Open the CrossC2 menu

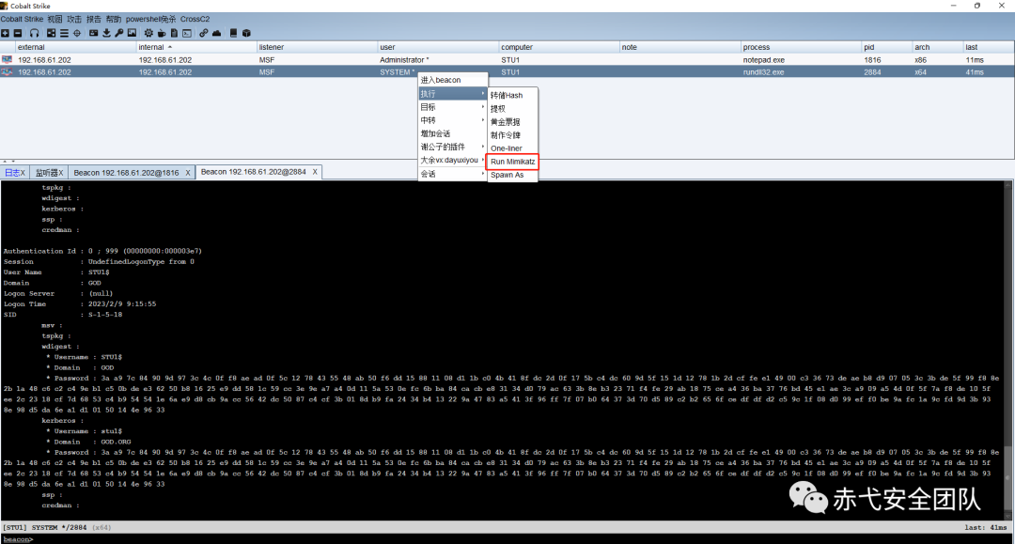point(195,20)
